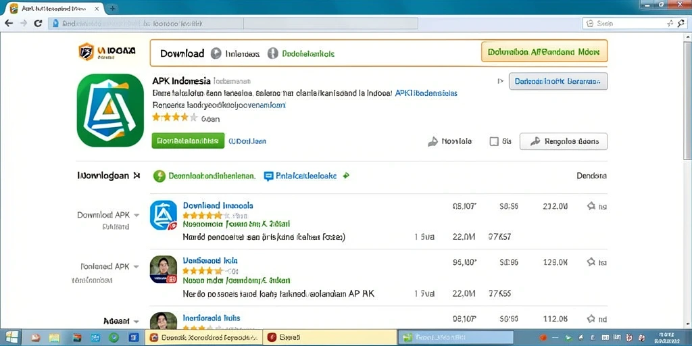Image resolution: width=692 pixels, height=346 pixels.
Task: Click the green lightning bolt icon
Action: [x=159, y=176]
